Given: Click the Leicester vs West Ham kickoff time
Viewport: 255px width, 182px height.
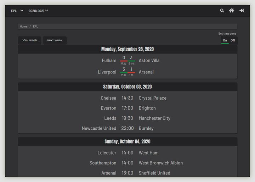Looking at the screenshot, I should 127,153.
